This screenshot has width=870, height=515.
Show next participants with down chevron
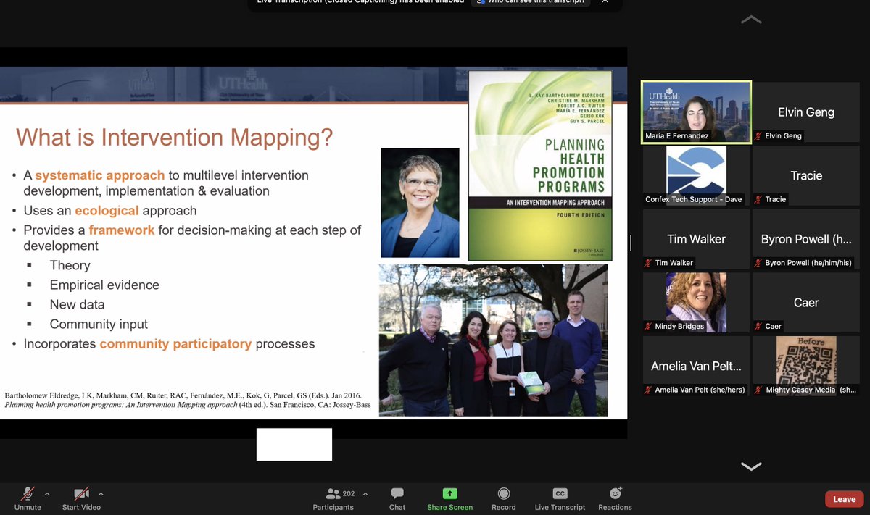tap(751, 466)
